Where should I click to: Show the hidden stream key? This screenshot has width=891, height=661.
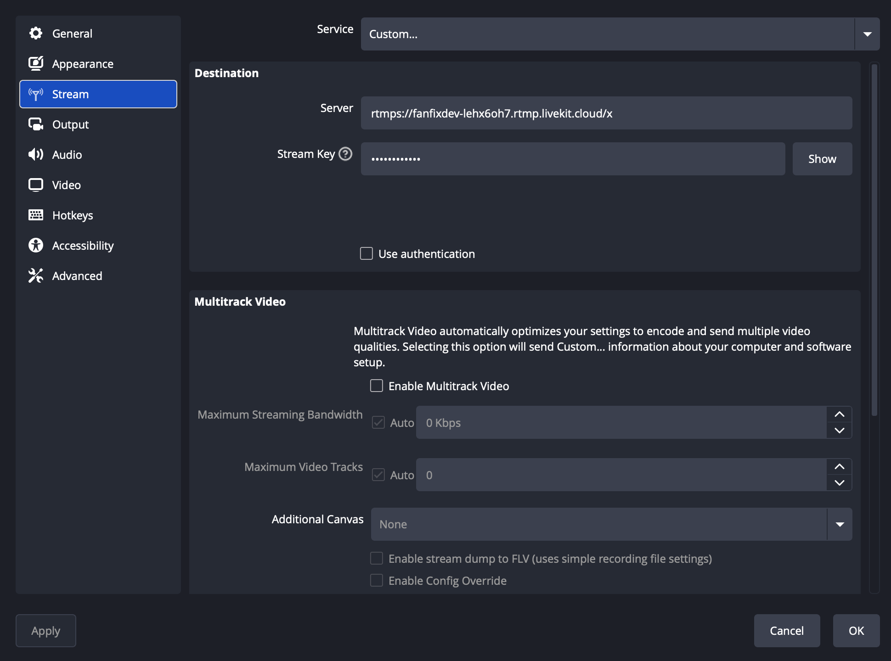(x=822, y=159)
